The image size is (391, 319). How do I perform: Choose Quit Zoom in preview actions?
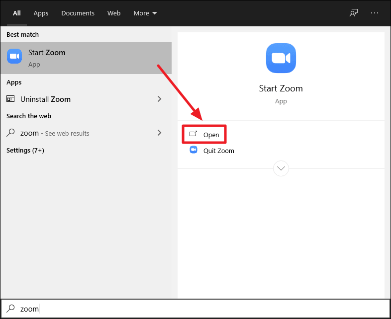click(219, 151)
